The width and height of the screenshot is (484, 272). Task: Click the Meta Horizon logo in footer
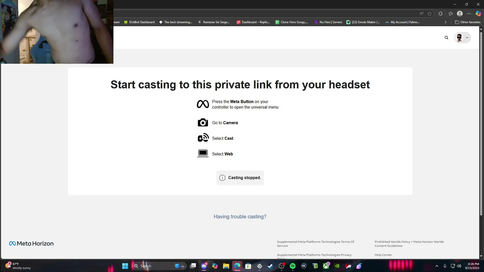[x=31, y=244]
